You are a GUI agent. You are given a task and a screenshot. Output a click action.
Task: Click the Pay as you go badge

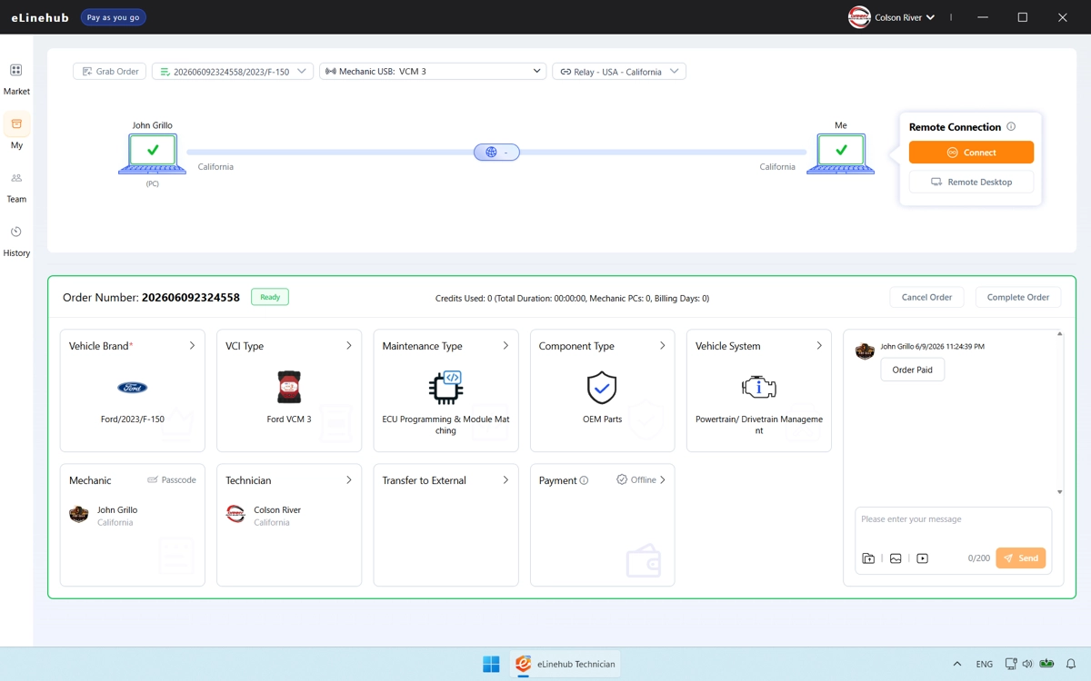coord(114,17)
